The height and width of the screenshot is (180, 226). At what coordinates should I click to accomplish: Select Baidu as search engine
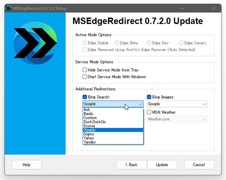tap(113, 114)
